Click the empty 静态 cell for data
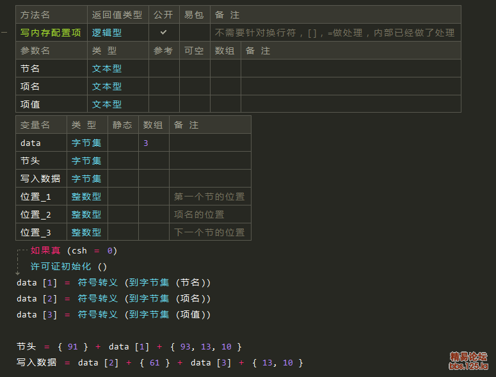Image resolution: width=496 pixels, height=377 pixels. pos(123,143)
